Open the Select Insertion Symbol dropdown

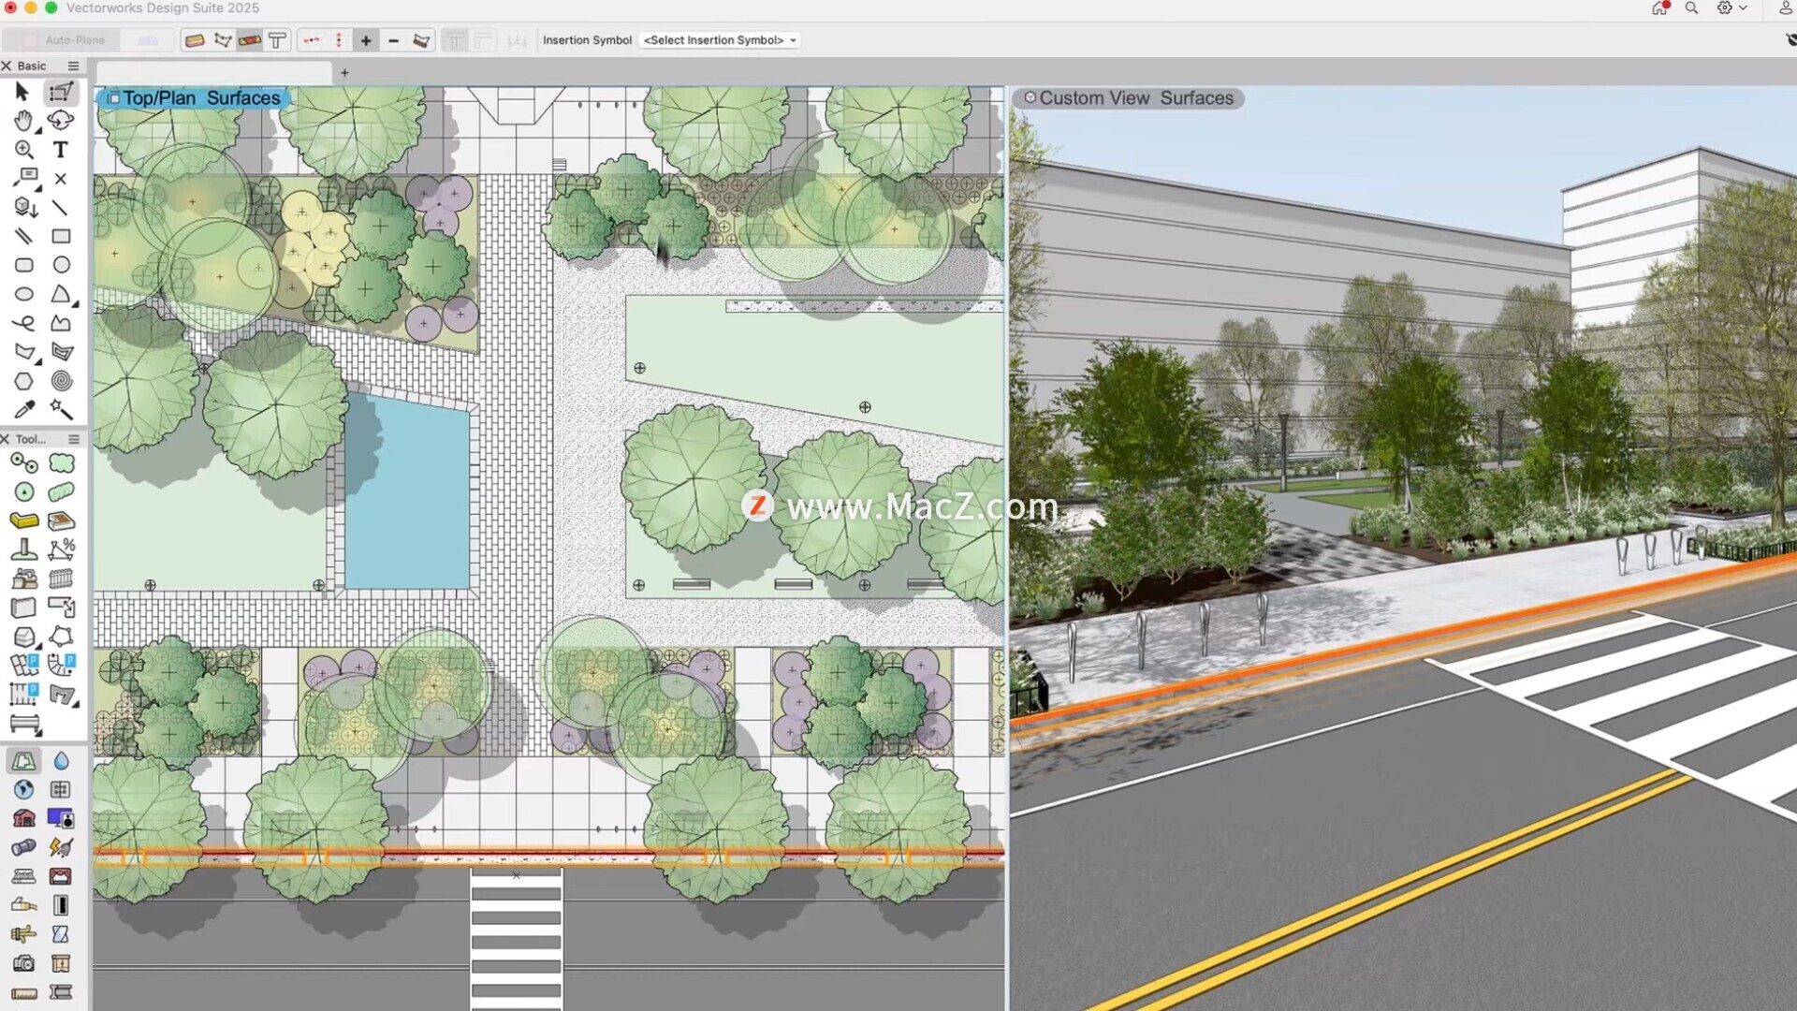click(x=719, y=40)
